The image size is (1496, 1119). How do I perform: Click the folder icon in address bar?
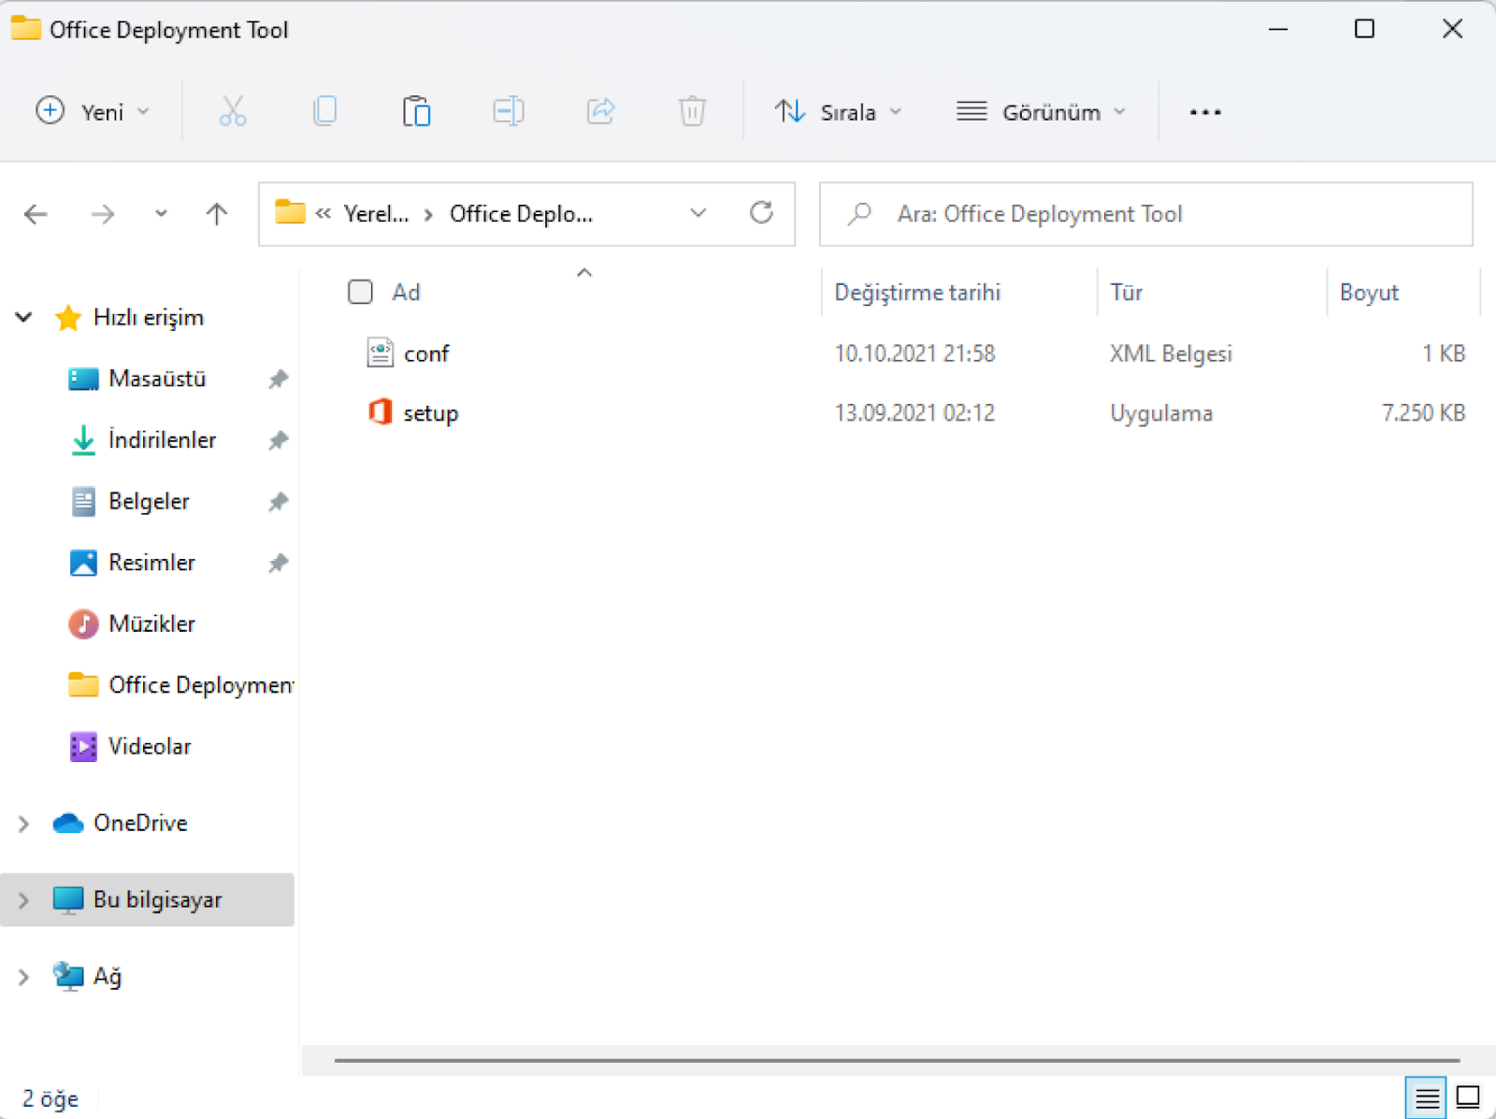pos(290,213)
